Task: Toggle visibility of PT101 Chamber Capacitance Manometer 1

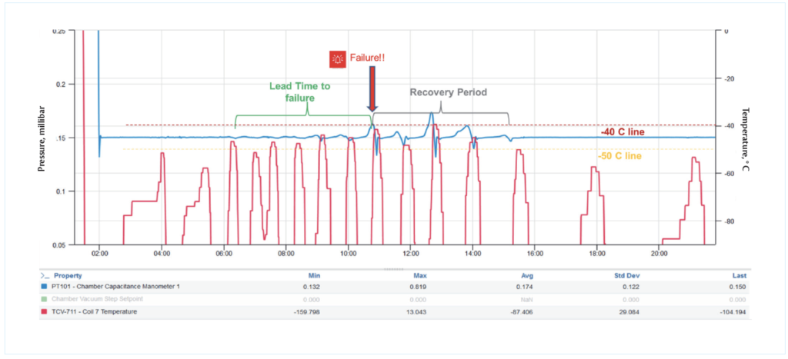Action: point(115,287)
